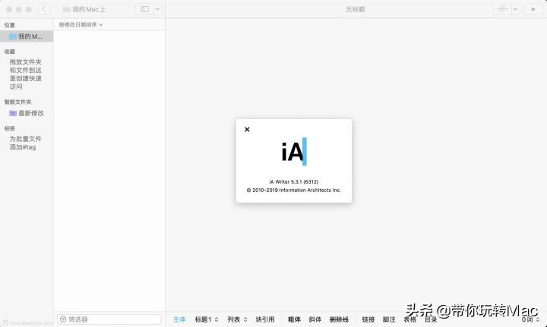The image size is (547, 327).
Task: Click the 位置 locations section header
Action: click(10, 25)
